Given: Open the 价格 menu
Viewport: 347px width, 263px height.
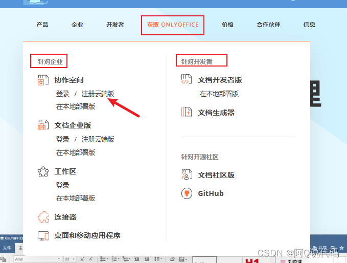Looking at the screenshot, I should [x=228, y=25].
